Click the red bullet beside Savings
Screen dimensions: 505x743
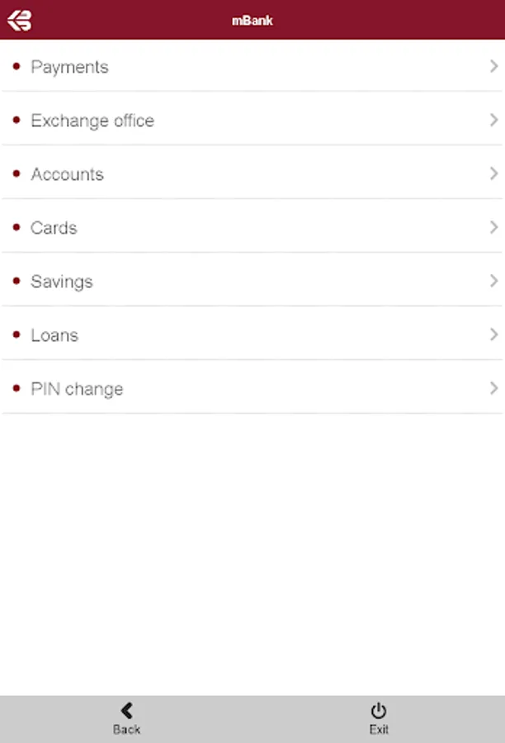(17, 281)
